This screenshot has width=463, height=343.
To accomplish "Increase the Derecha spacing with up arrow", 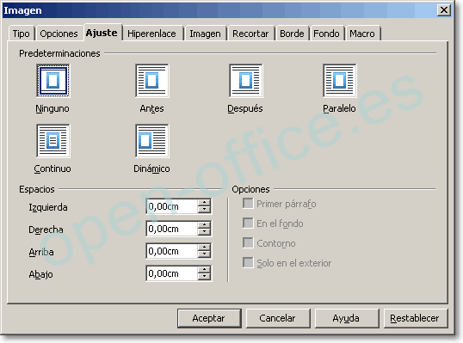I will point(204,225).
